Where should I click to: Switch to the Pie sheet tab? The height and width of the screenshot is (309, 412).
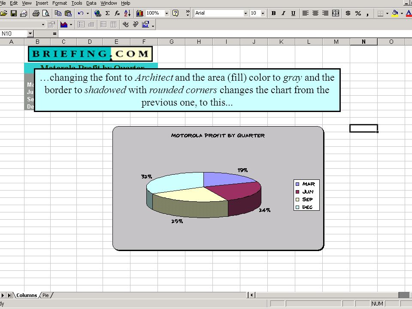pos(45,295)
